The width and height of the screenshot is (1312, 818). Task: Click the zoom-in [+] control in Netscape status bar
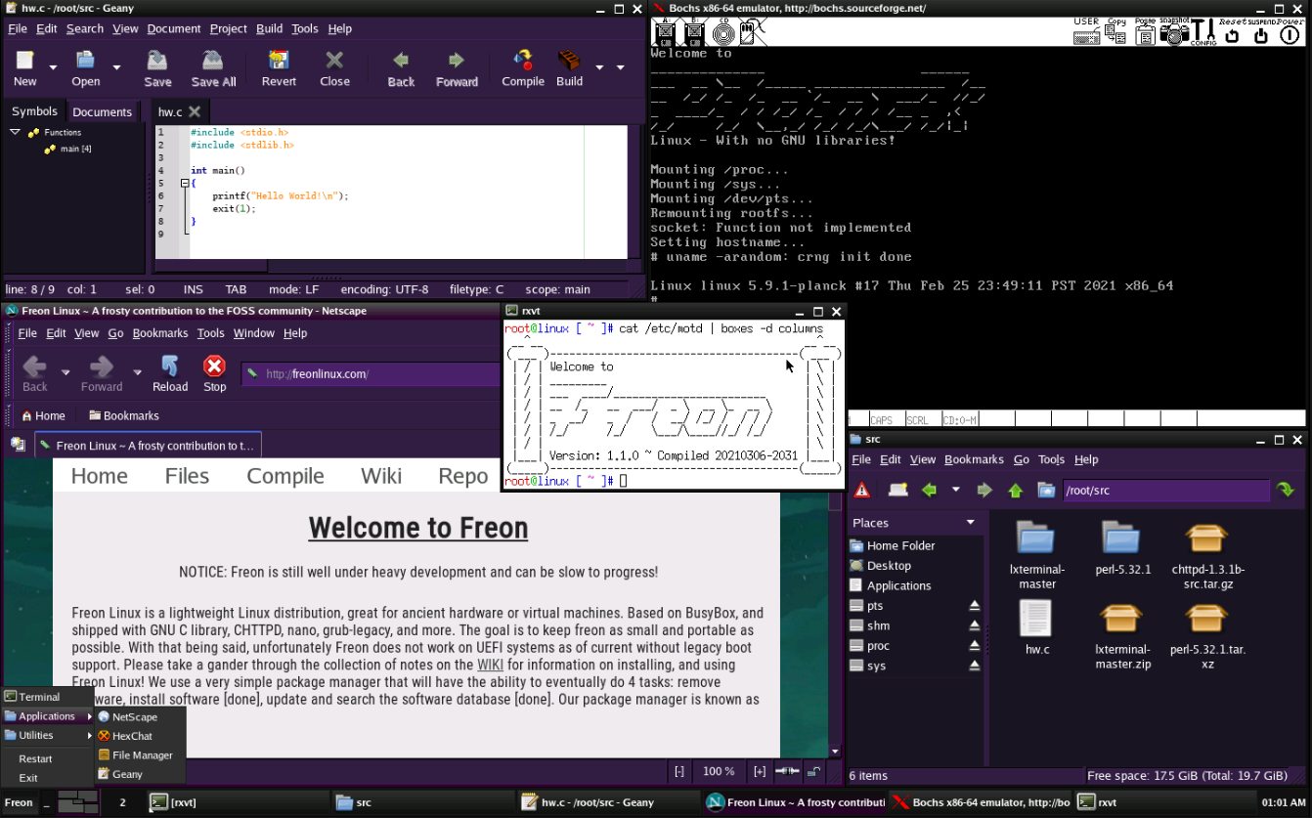759,772
